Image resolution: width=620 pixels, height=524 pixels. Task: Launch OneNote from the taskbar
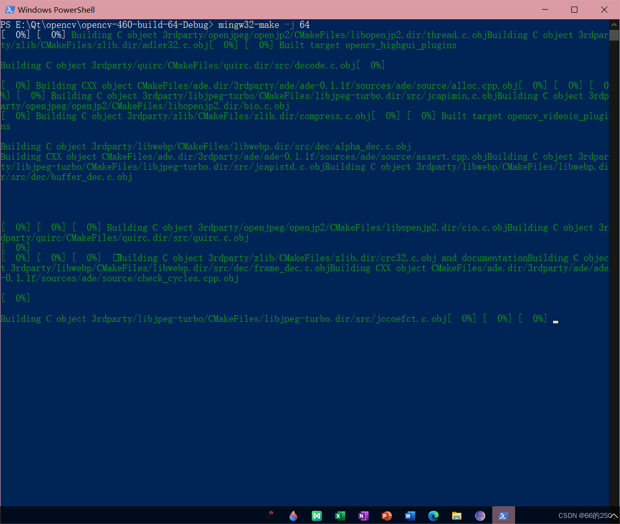pyautogui.click(x=363, y=516)
